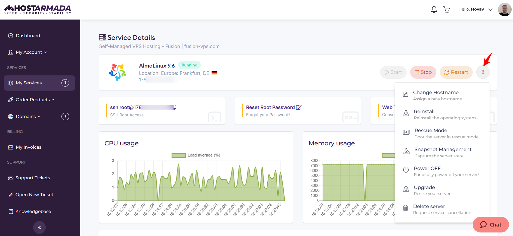The width and height of the screenshot is (513, 236).
Task: Open the shopping cart
Action: click(x=447, y=9)
